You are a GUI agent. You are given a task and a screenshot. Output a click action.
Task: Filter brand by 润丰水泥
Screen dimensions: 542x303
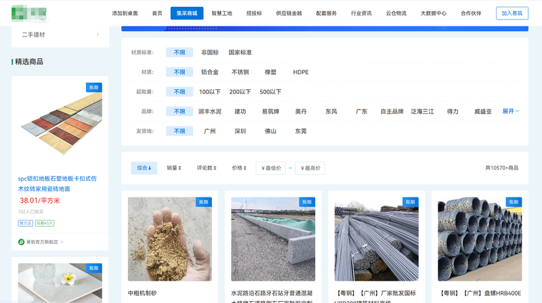tap(210, 112)
